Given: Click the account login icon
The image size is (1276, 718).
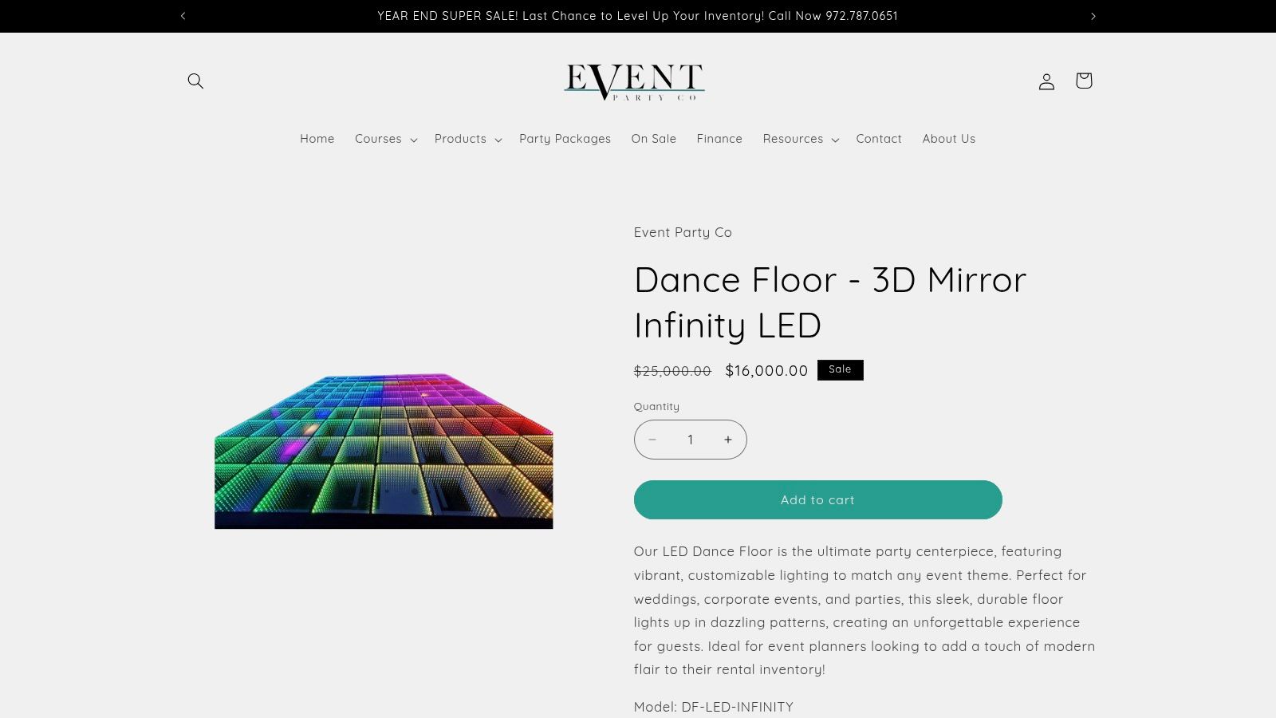Looking at the screenshot, I should pyautogui.click(x=1046, y=81).
